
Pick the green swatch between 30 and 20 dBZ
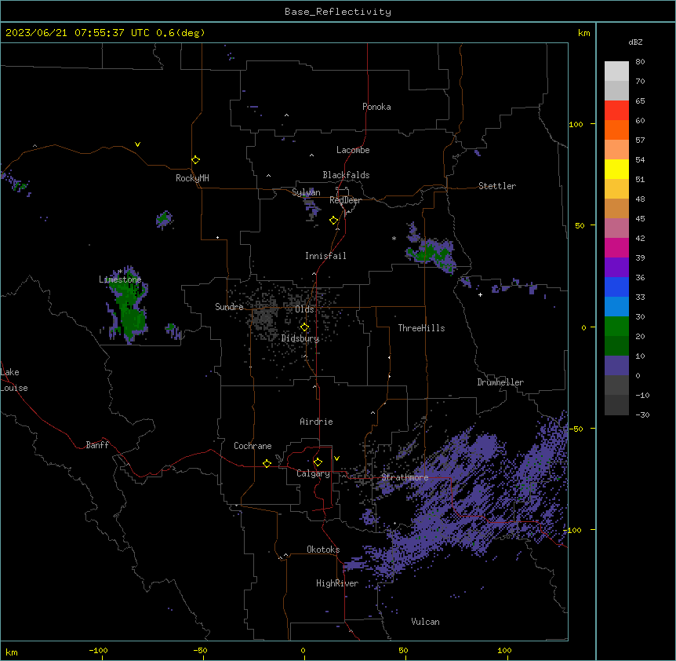(x=616, y=327)
